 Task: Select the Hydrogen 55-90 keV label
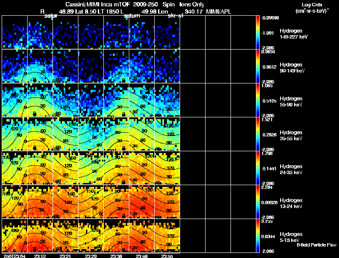pos(291,102)
